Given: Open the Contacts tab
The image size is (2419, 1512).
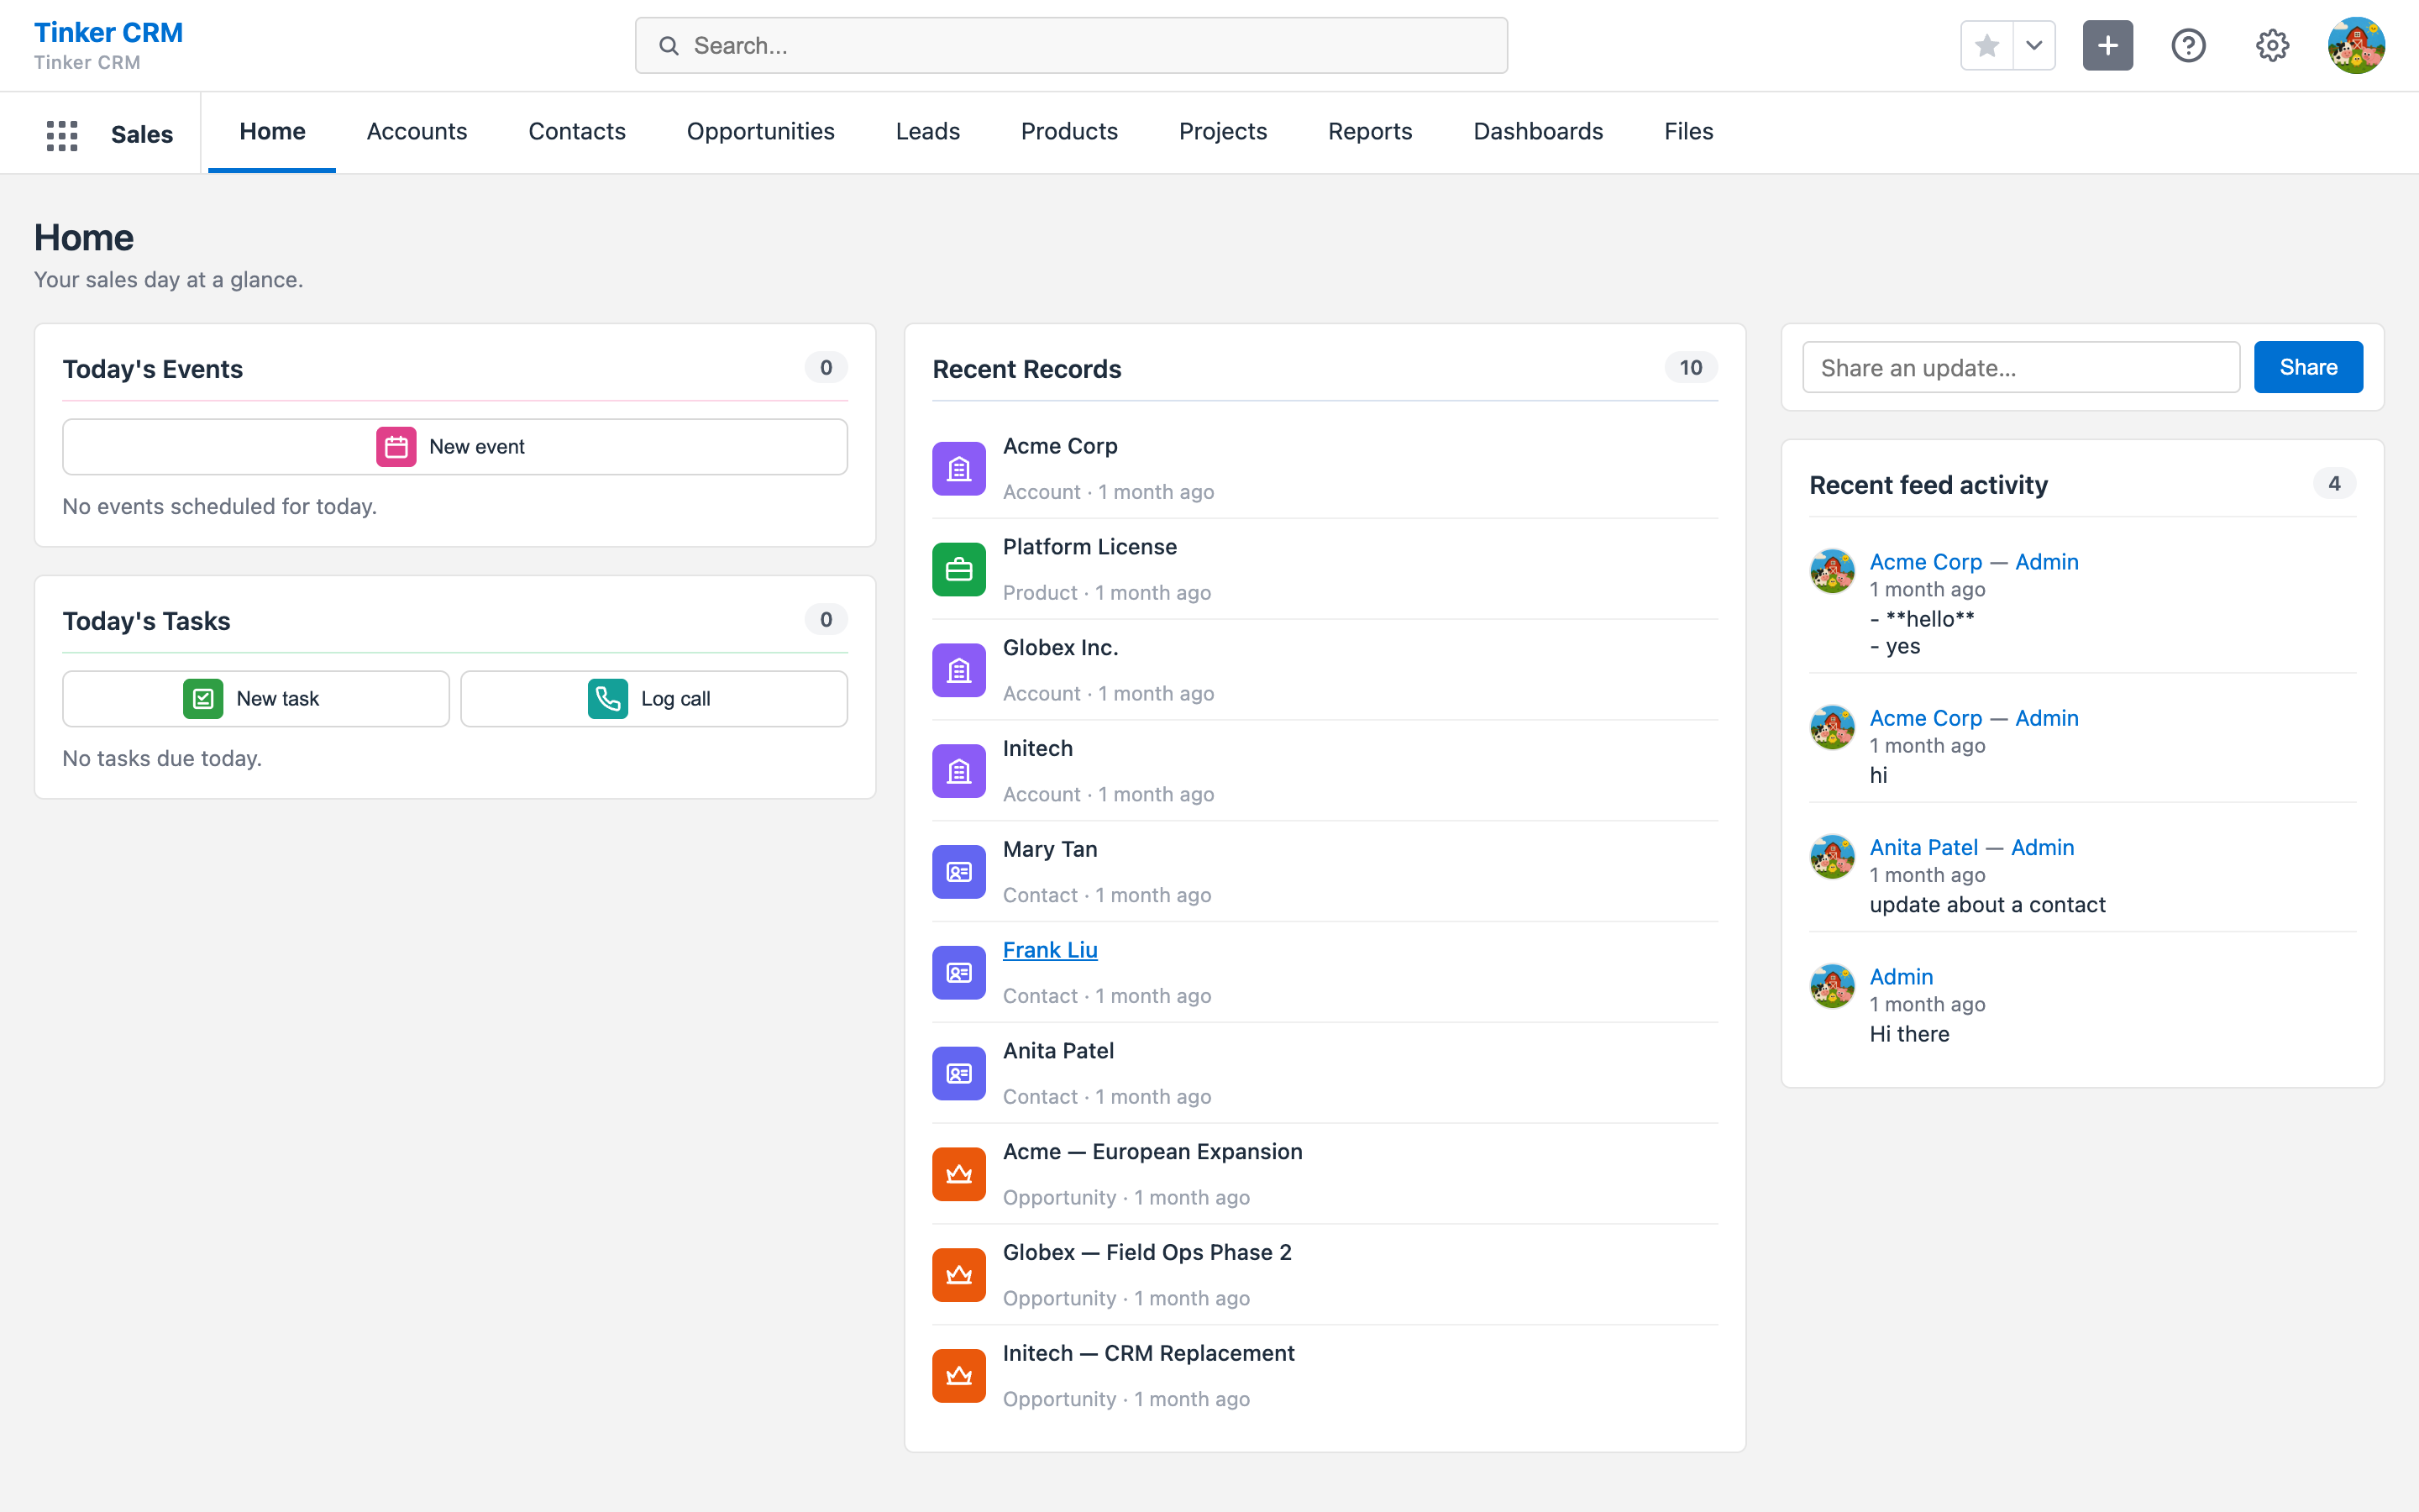Looking at the screenshot, I should pyautogui.click(x=577, y=132).
